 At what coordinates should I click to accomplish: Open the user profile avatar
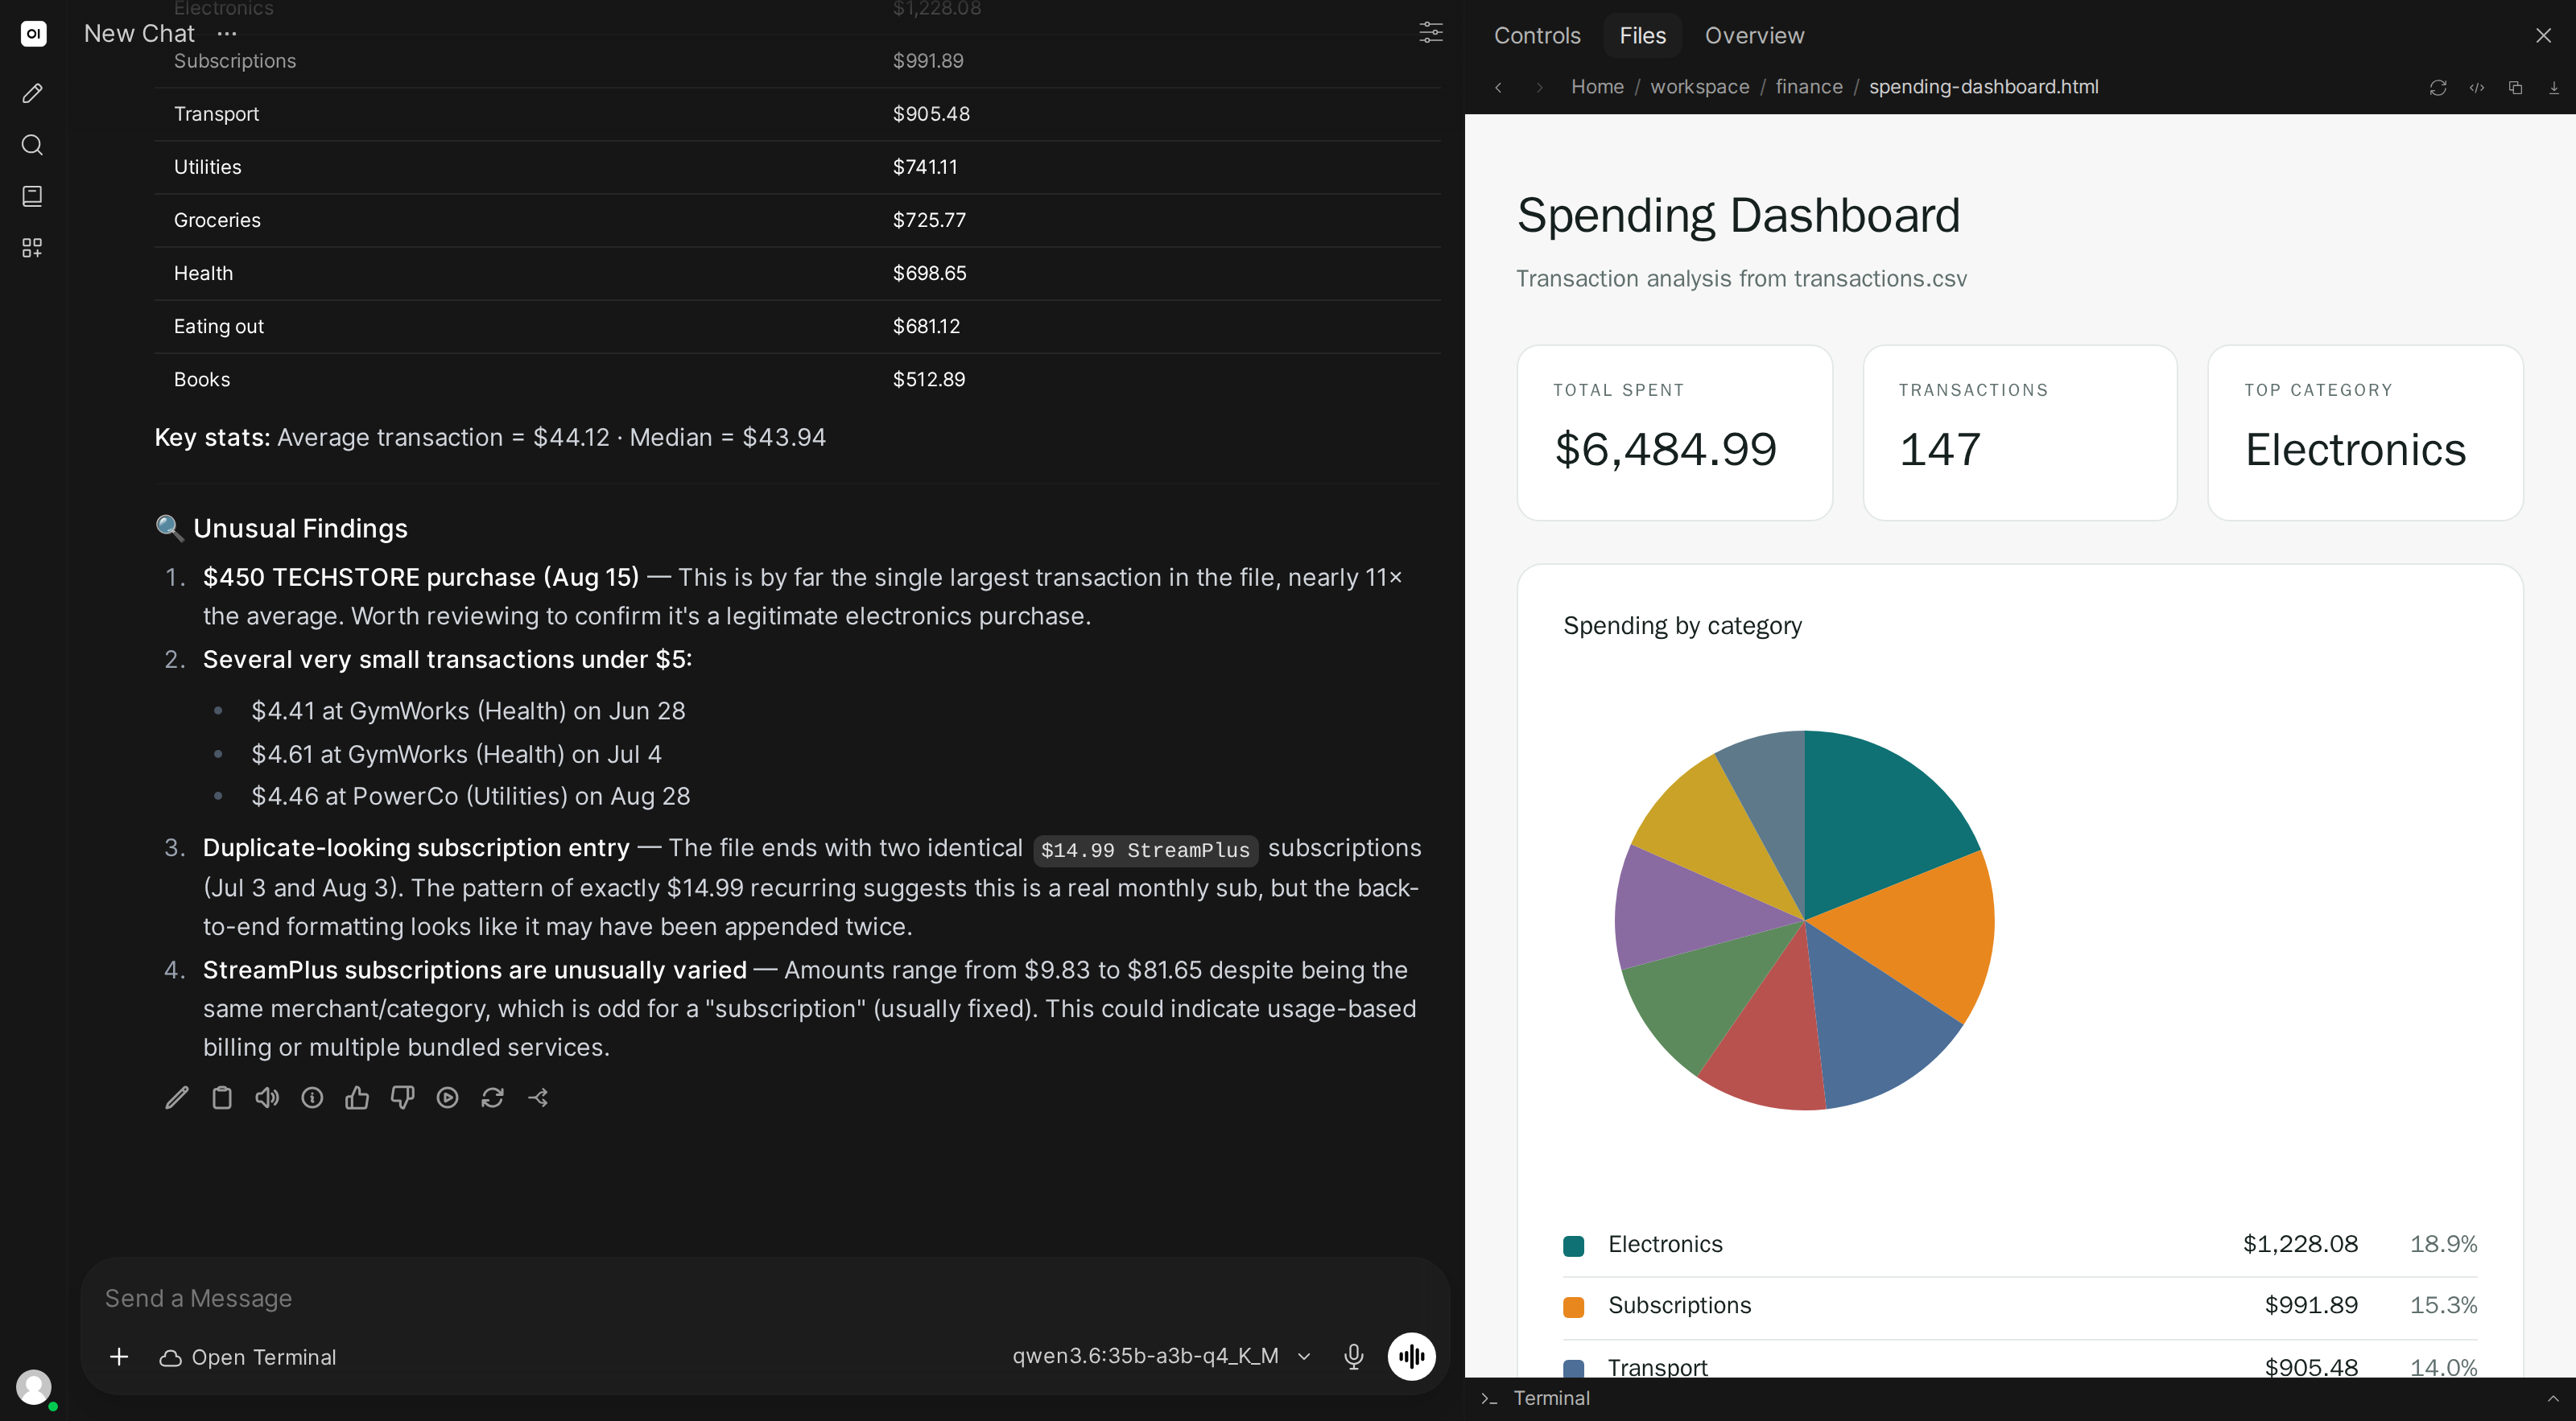tap(34, 1387)
